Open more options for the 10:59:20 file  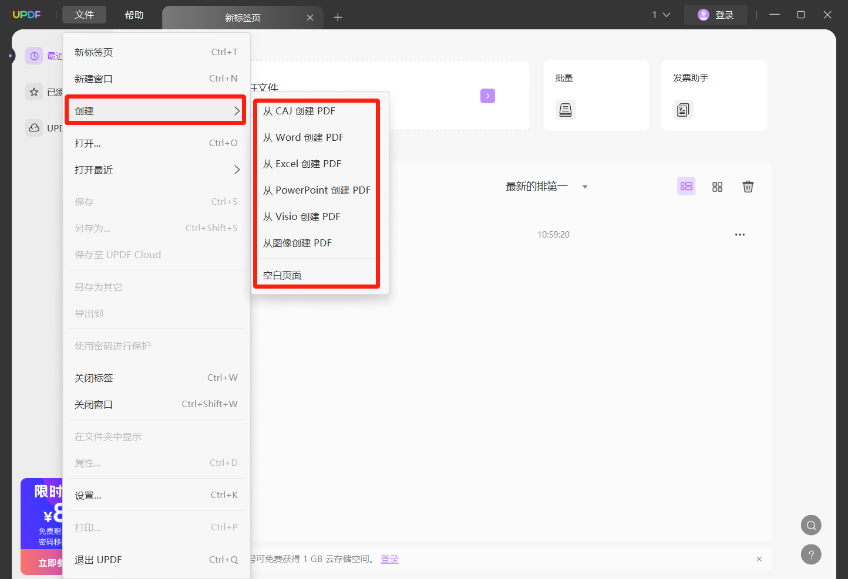coord(740,235)
